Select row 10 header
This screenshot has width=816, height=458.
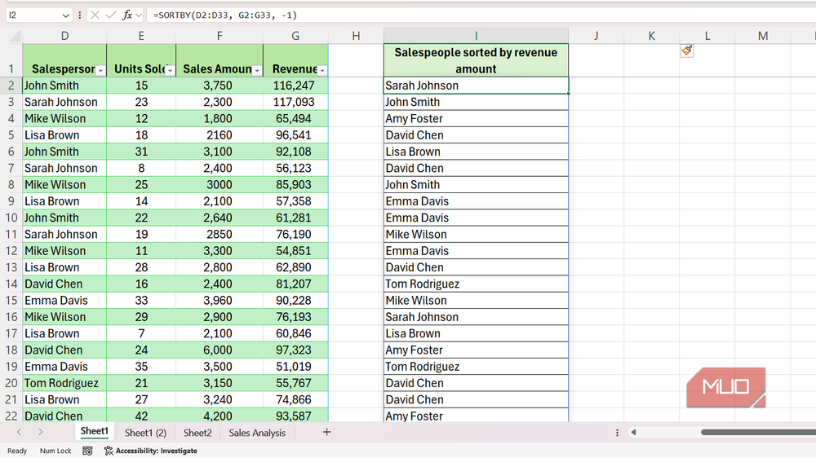point(11,218)
